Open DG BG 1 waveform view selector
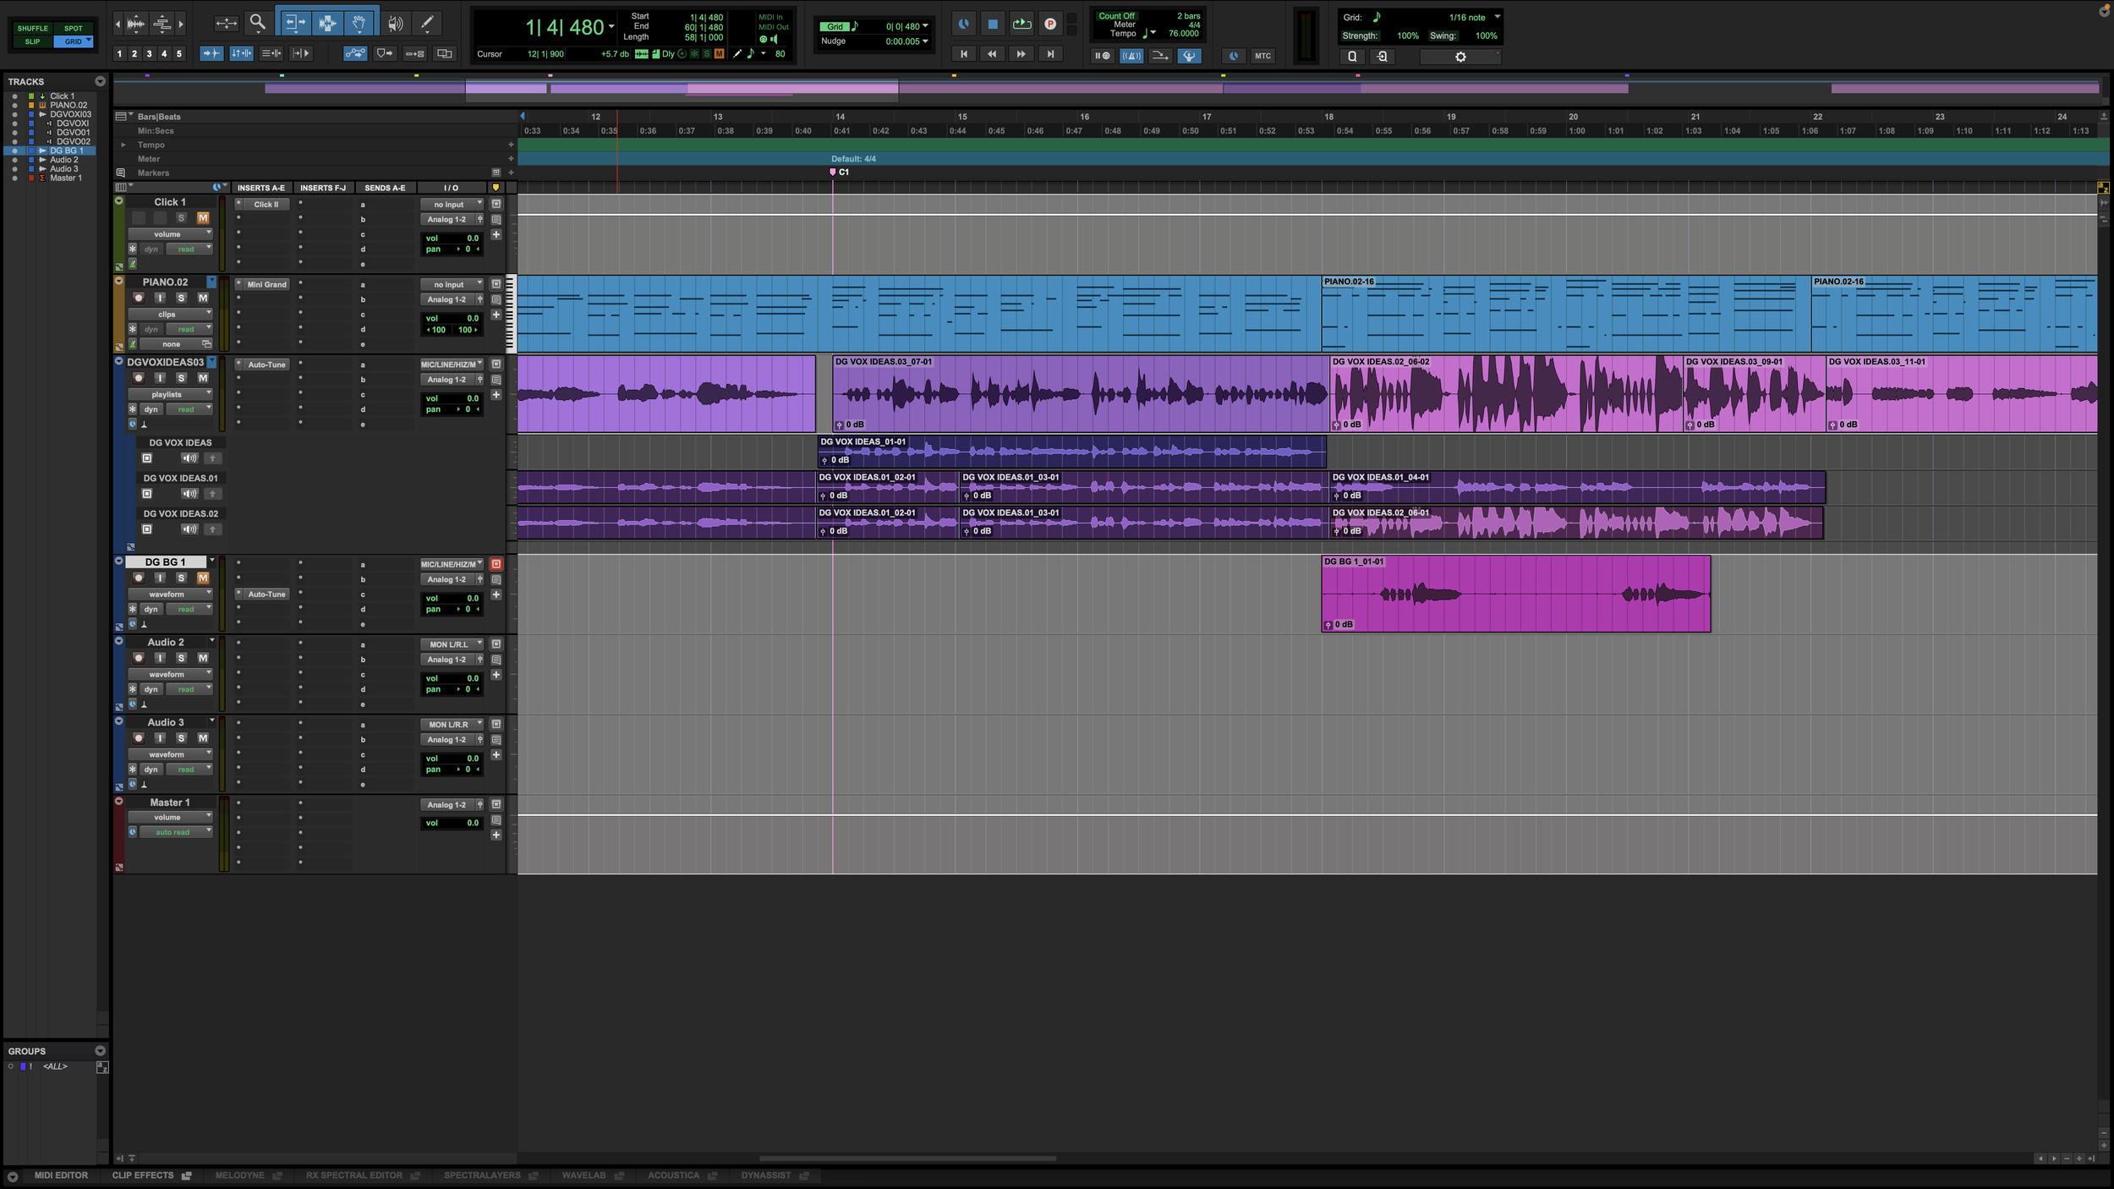 [x=170, y=594]
